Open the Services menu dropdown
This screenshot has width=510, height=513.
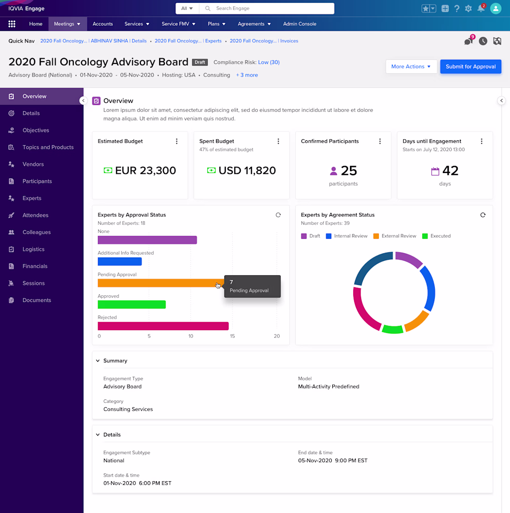[x=137, y=24]
